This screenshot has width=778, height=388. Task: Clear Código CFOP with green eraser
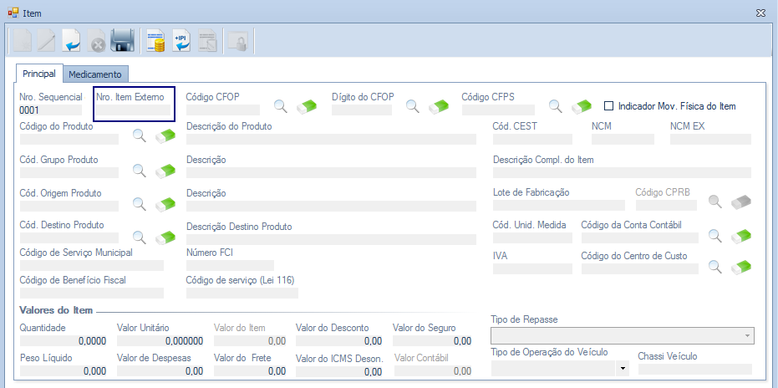(x=307, y=106)
